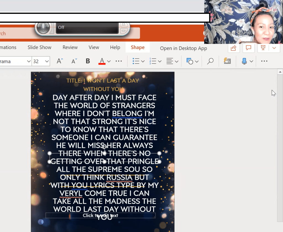This screenshot has height=232, width=283.
Task: Insert a shape using Shapes icon
Action: (190, 61)
